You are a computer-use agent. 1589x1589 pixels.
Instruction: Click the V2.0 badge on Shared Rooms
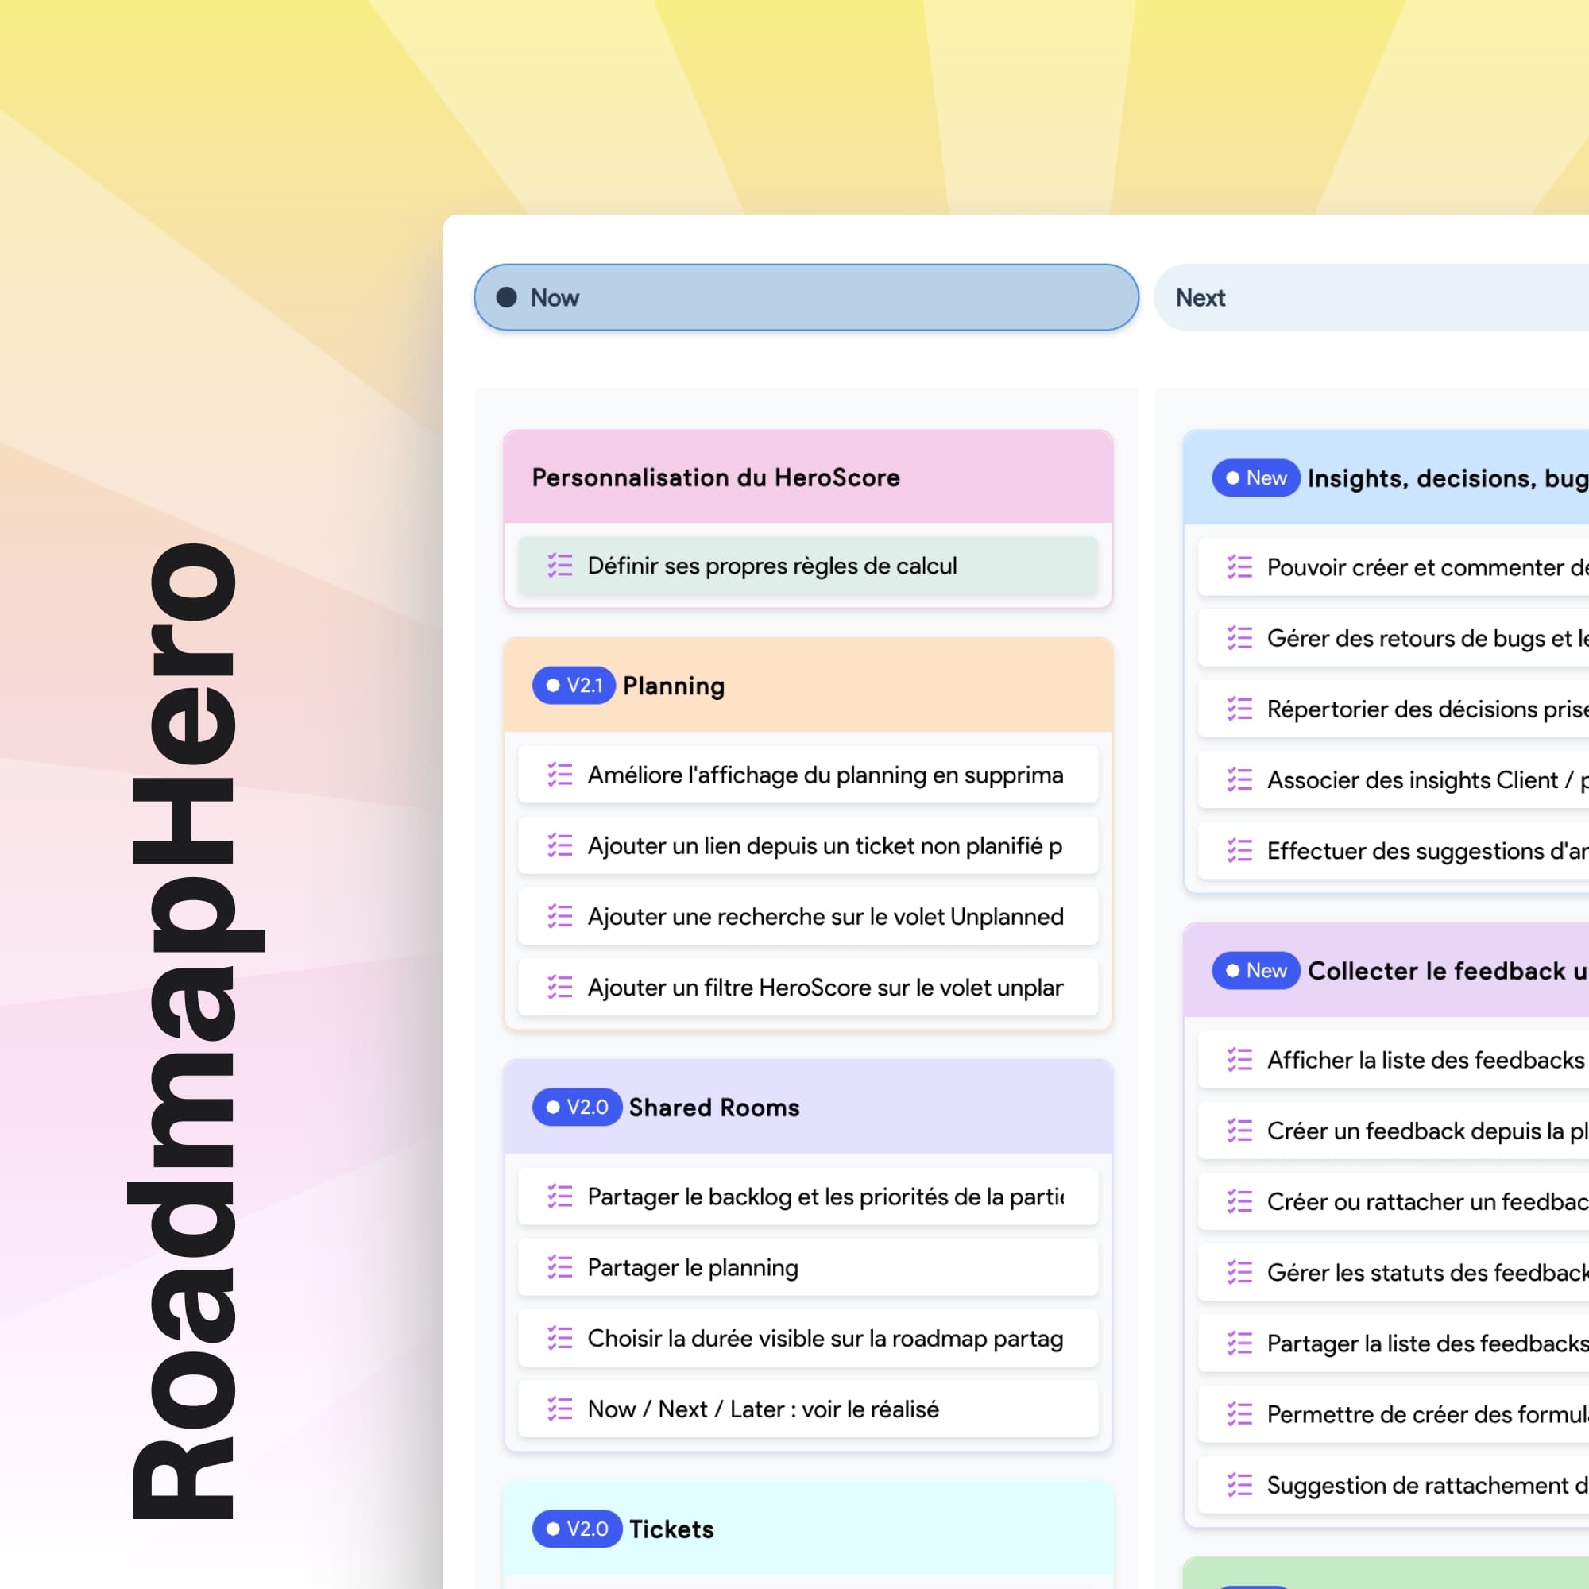pos(577,1106)
